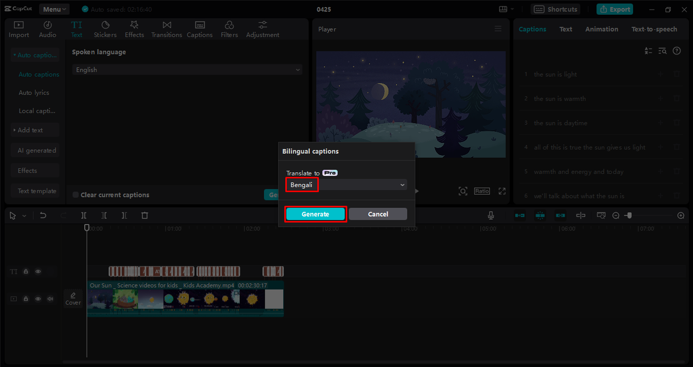Toggle visibility of the text track
This screenshot has height=367, width=693.
point(38,271)
